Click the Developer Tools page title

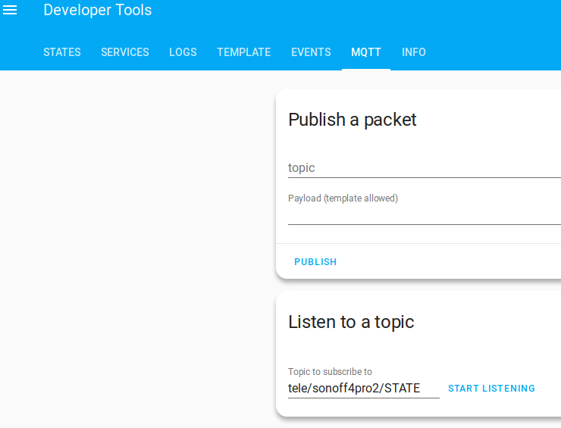98,11
